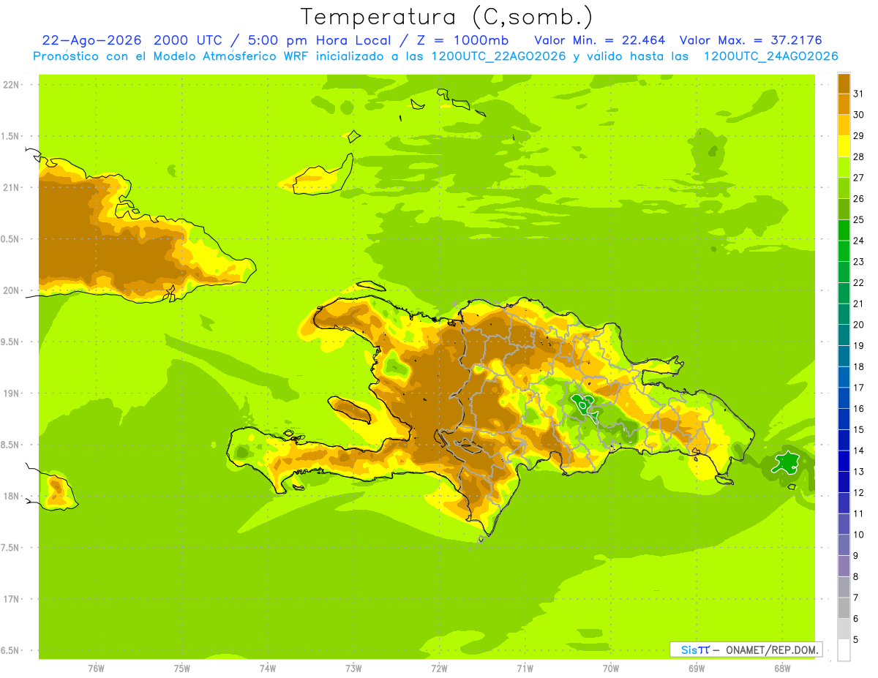Viewport: 878px width, 678px height.
Task: Click the legend value "5"
Action: [856, 640]
